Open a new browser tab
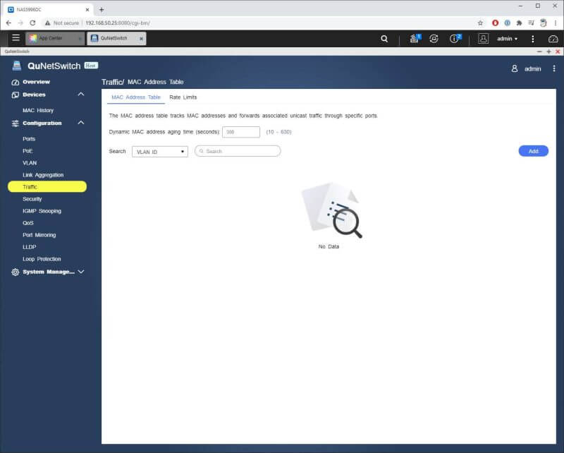Viewport: 564px width, 453px height. tap(102, 10)
